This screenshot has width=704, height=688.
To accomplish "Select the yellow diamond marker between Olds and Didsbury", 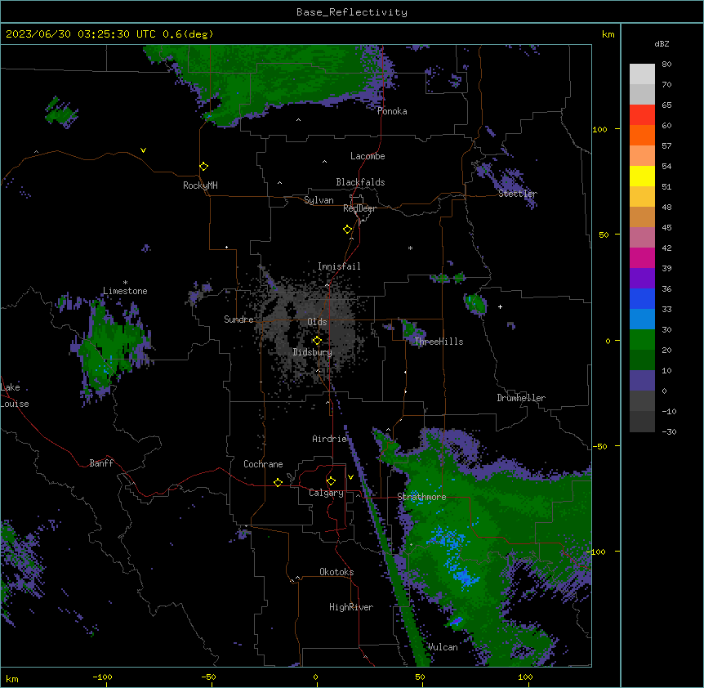I will click(317, 341).
